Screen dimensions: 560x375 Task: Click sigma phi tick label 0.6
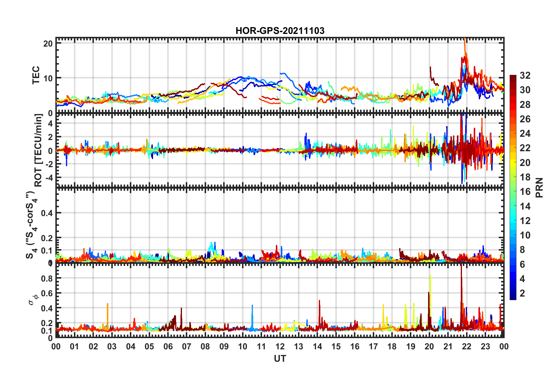pyautogui.click(x=47, y=293)
